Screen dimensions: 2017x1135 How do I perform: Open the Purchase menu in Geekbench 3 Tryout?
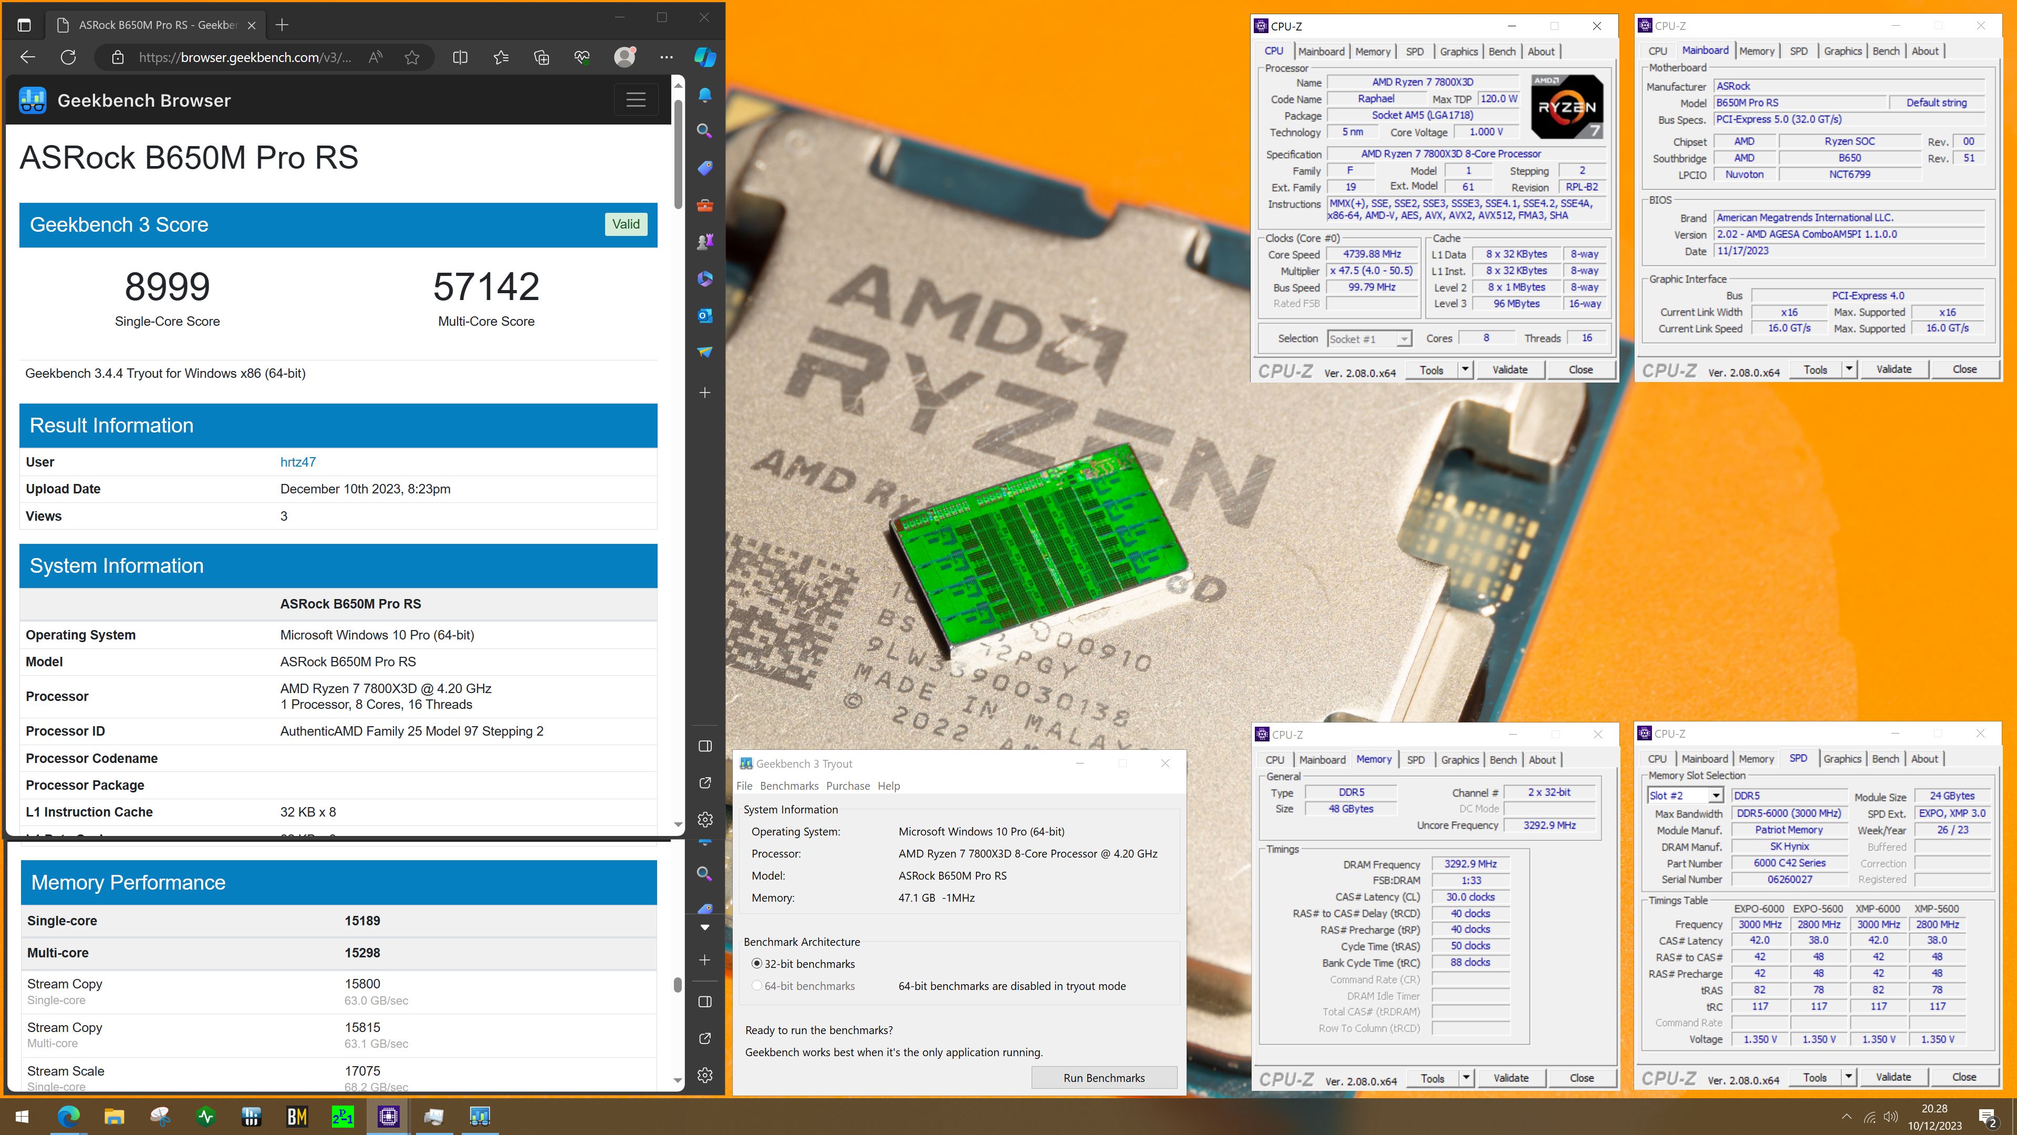pyautogui.click(x=847, y=786)
